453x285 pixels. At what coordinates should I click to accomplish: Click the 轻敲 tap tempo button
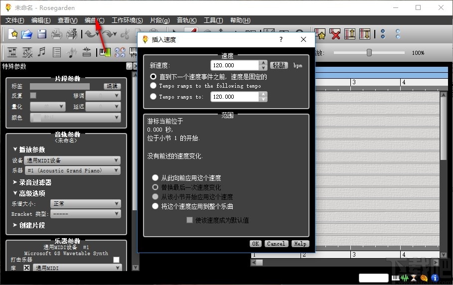(x=279, y=65)
